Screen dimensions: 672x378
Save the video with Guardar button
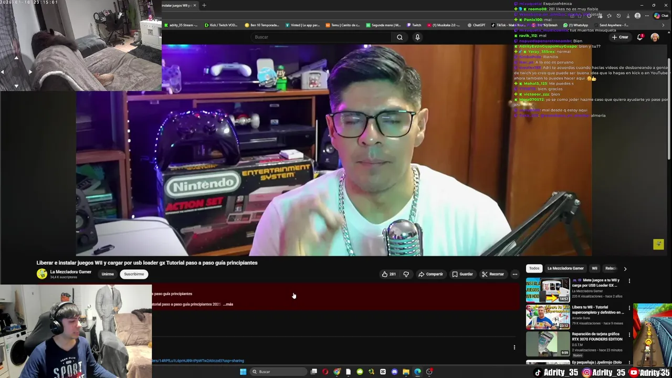click(x=462, y=274)
